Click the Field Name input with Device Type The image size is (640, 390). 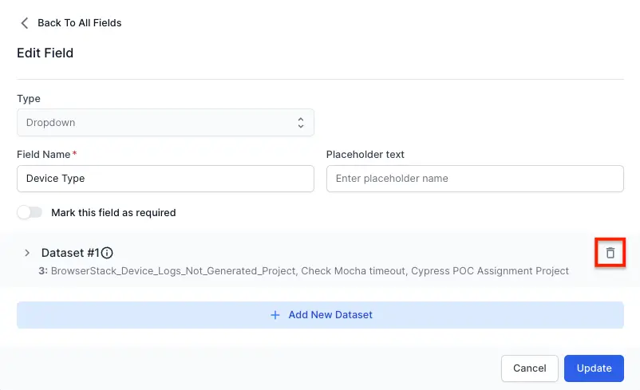[164, 179]
